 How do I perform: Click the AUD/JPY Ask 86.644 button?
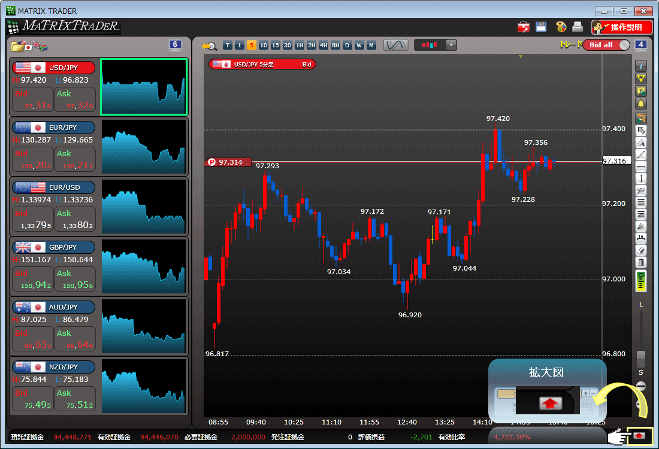(x=75, y=338)
